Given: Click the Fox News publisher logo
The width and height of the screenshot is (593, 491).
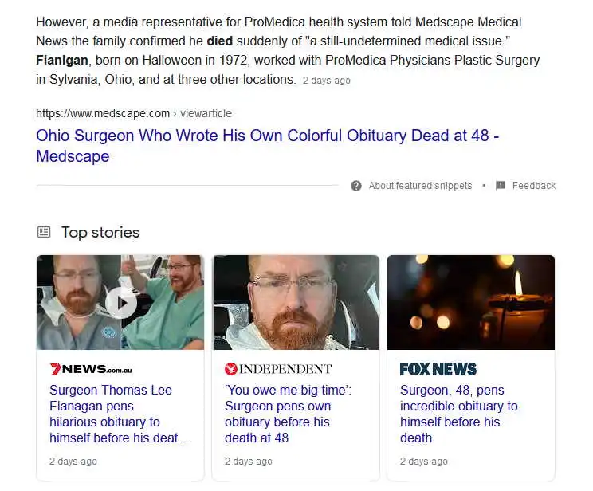Looking at the screenshot, I should click(438, 369).
